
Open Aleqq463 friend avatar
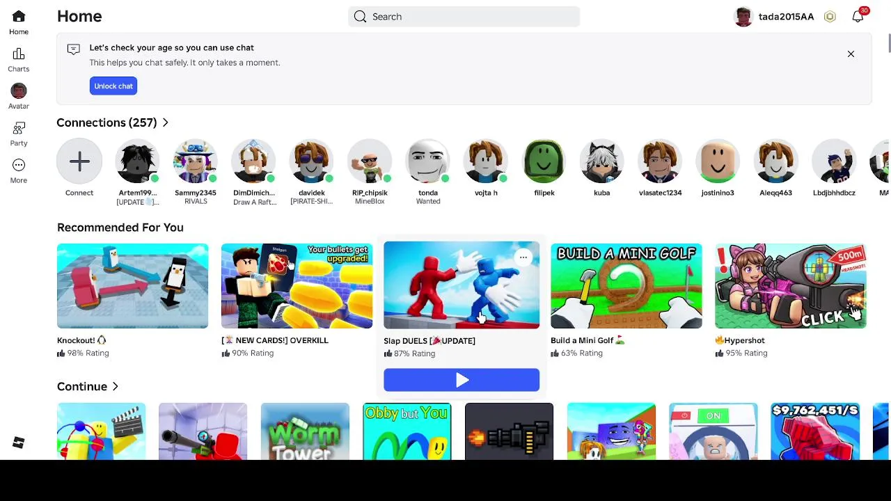coord(776,161)
